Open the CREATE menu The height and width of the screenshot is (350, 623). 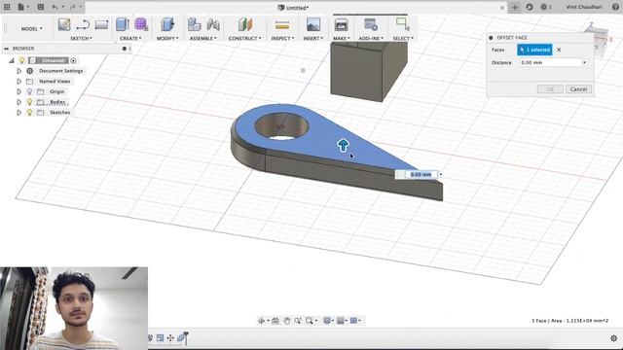(130, 39)
